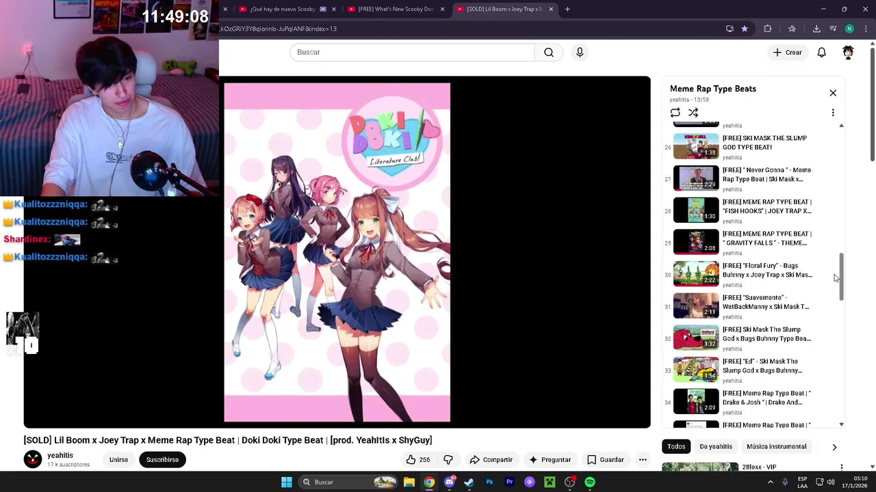The image size is (876, 492).
Task: Click the install app icon in address bar
Action: click(x=730, y=29)
